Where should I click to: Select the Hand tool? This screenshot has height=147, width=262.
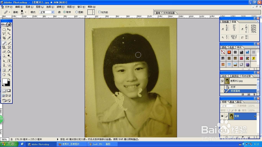[4, 75]
